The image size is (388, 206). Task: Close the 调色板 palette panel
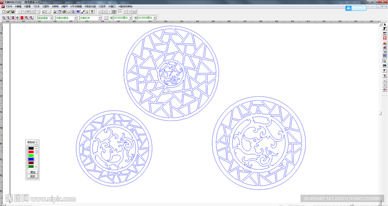(x=37, y=142)
